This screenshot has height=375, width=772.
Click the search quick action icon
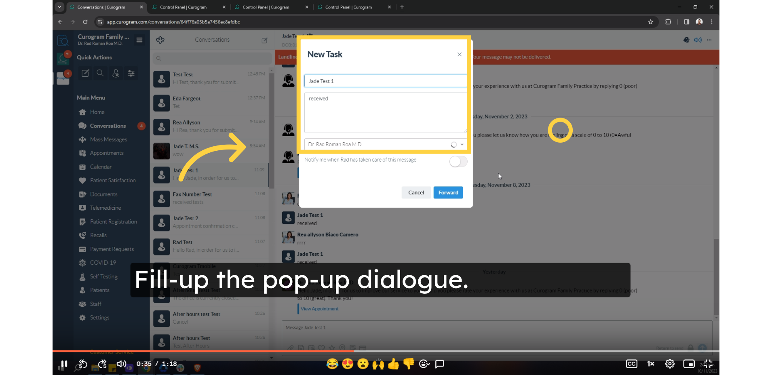(x=100, y=73)
